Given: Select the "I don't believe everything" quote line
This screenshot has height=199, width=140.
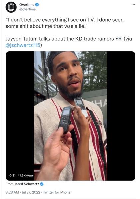Looking at the screenshot, I should [65, 20].
